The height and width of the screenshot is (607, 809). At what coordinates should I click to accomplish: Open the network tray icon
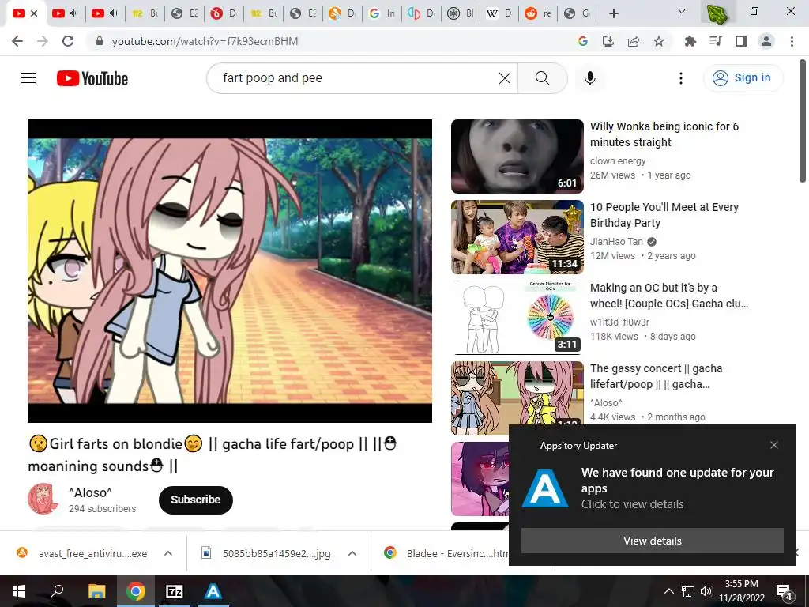point(688,591)
